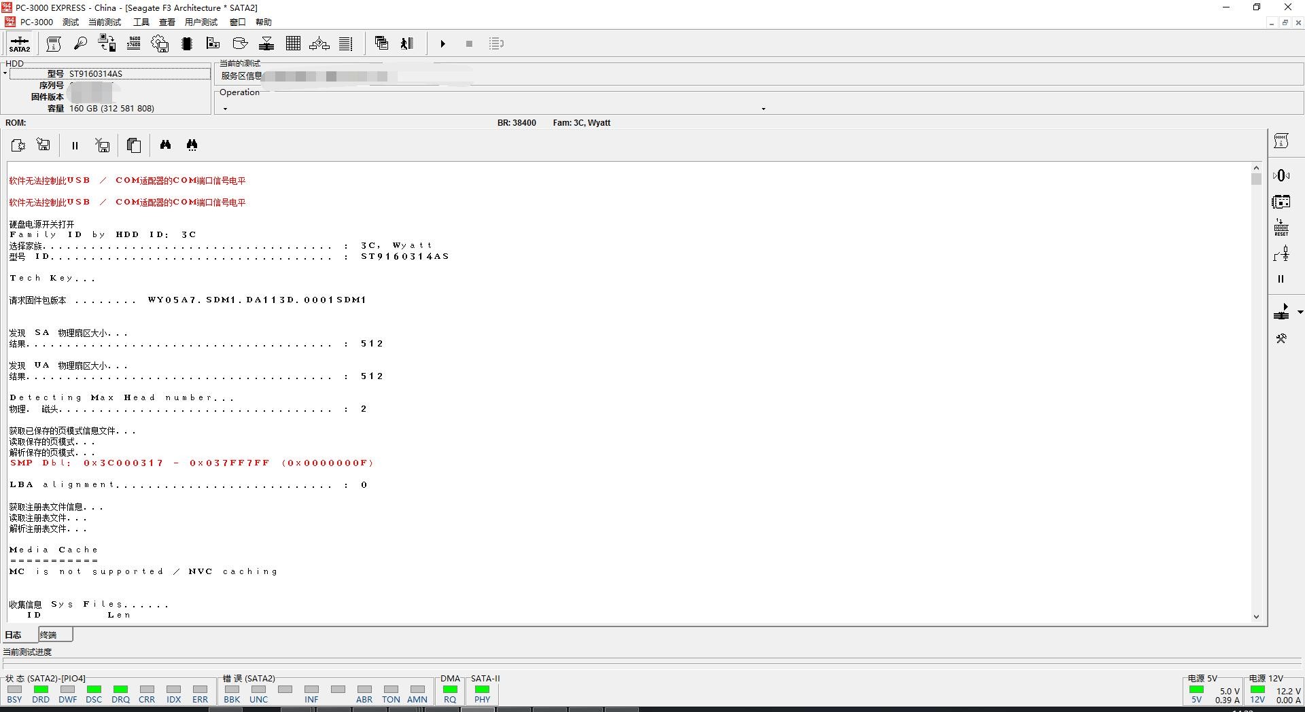Image resolution: width=1305 pixels, height=712 pixels.
Task: Open the 窗口 menu
Action: 237,22
